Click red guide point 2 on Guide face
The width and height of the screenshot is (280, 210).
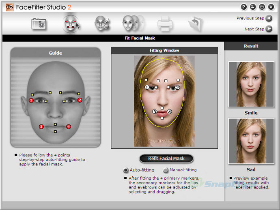80,100
